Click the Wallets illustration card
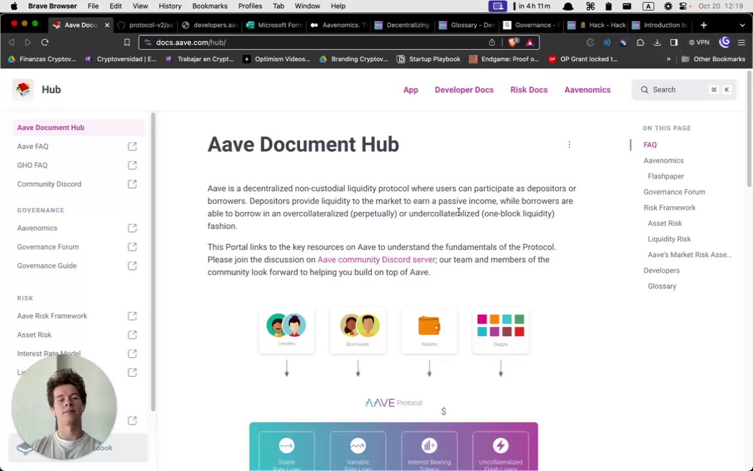The height and width of the screenshot is (471, 753). coord(429,330)
